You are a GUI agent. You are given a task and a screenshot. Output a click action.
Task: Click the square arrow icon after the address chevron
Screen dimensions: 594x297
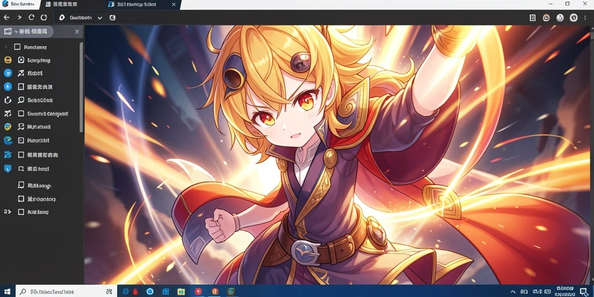point(113,17)
